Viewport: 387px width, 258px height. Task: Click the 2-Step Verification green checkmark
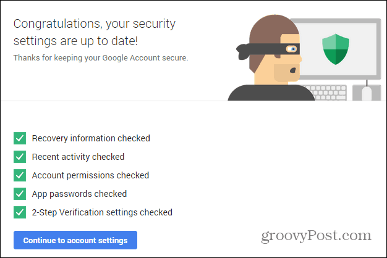click(x=20, y=212)
